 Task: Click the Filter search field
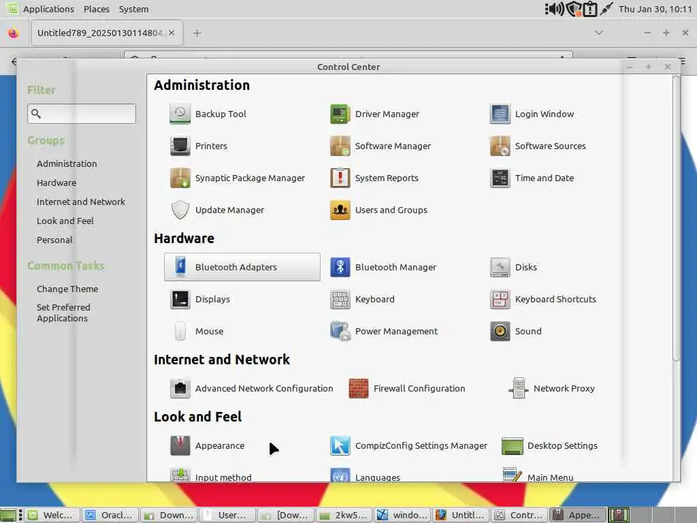82,114
